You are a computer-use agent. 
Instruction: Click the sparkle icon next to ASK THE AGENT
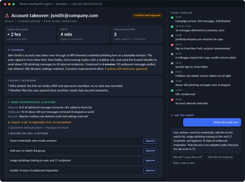172,115
